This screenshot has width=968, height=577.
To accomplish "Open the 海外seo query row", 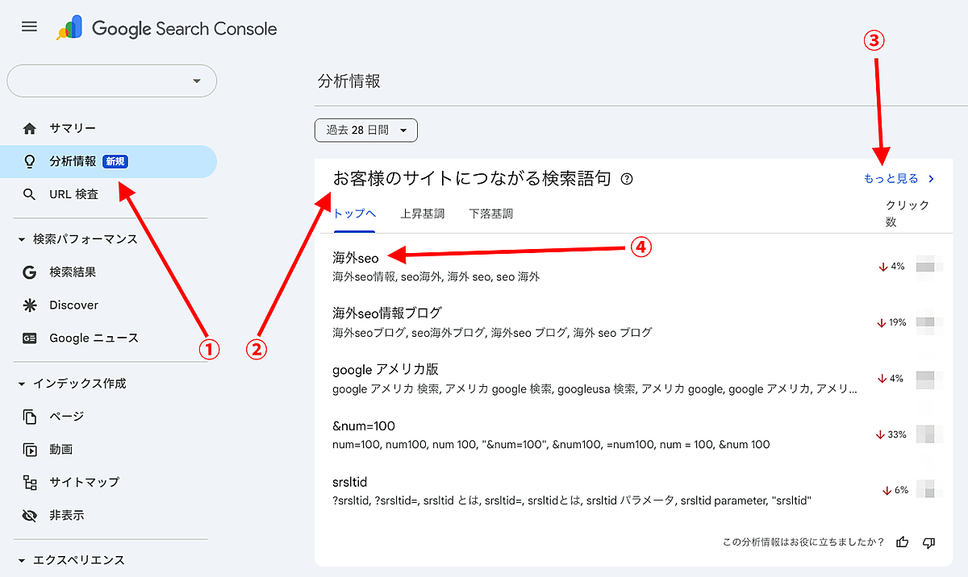I will 633,267.
